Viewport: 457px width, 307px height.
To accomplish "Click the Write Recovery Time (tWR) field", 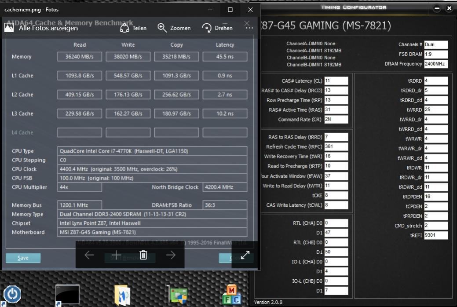I will (336, 156).
